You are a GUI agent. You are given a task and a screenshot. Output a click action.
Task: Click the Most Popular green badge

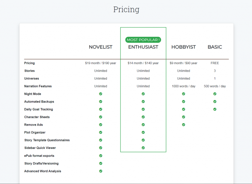point(143,40)
